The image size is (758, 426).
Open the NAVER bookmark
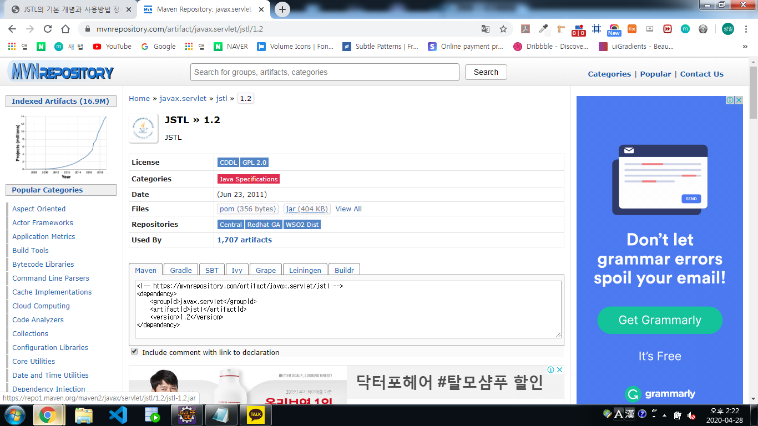[231, 47]
